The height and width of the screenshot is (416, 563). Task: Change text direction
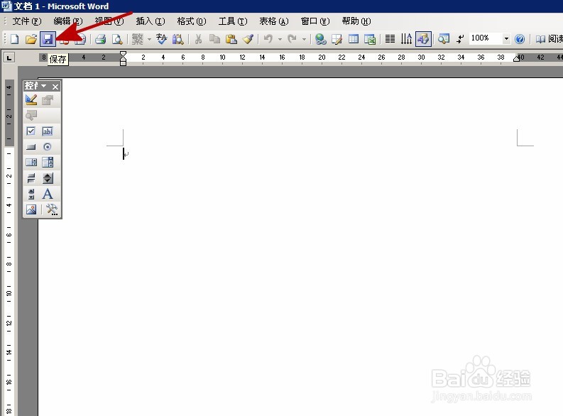[x=406, y=39]
